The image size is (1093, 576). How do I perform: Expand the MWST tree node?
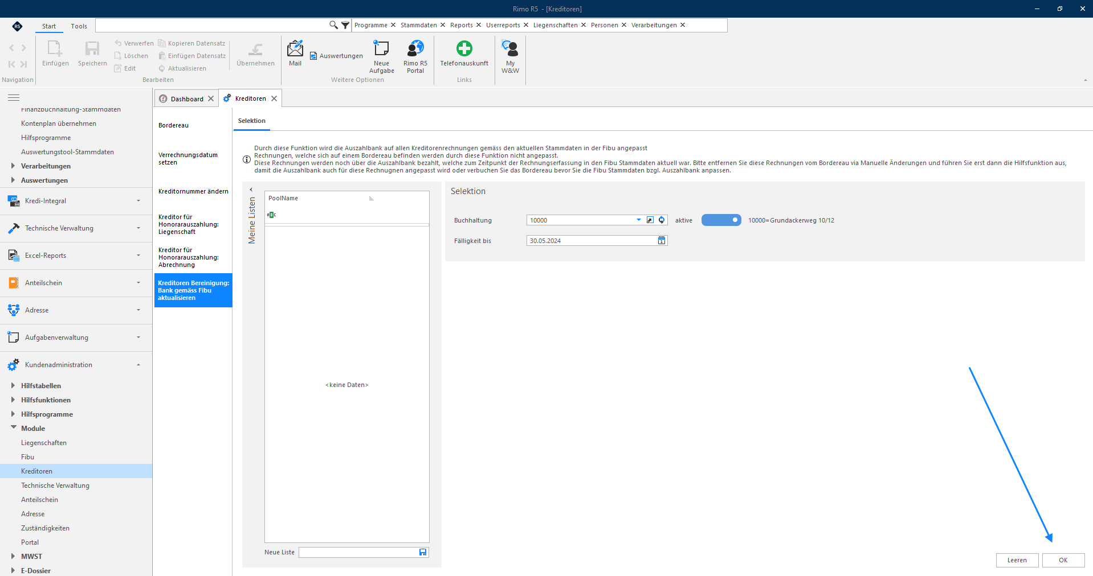pos(13,557)
